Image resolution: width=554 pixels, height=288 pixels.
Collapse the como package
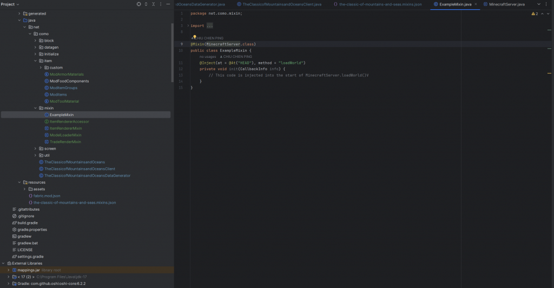(x=30, y=34)
